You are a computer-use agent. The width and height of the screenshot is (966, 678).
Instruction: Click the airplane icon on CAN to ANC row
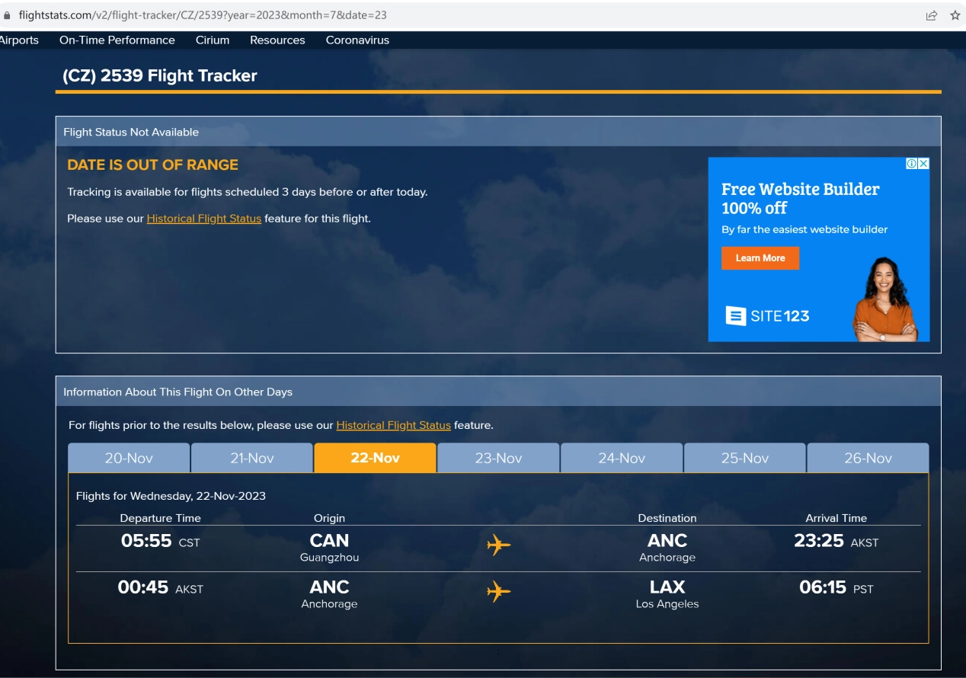(x=498, y=545)
